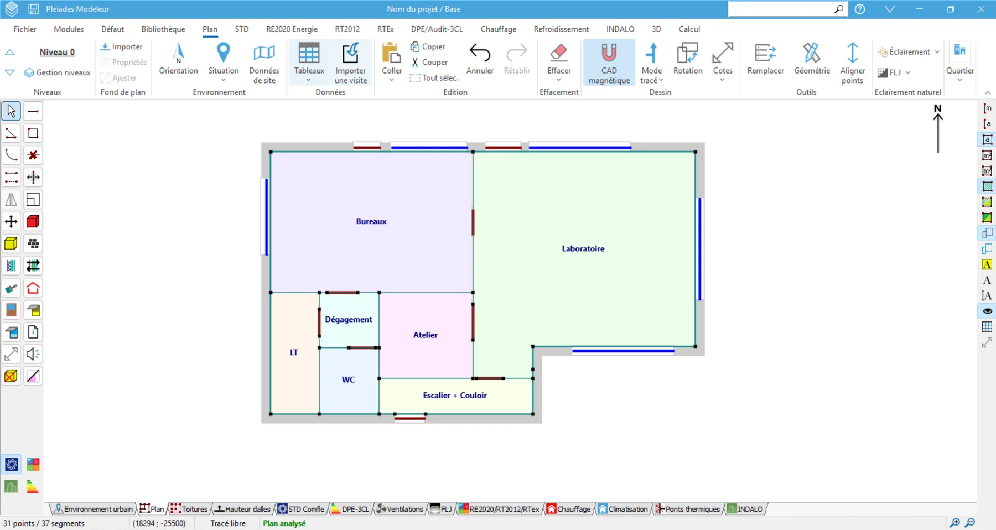Select the red cube tool

click(x=33, y=222)
